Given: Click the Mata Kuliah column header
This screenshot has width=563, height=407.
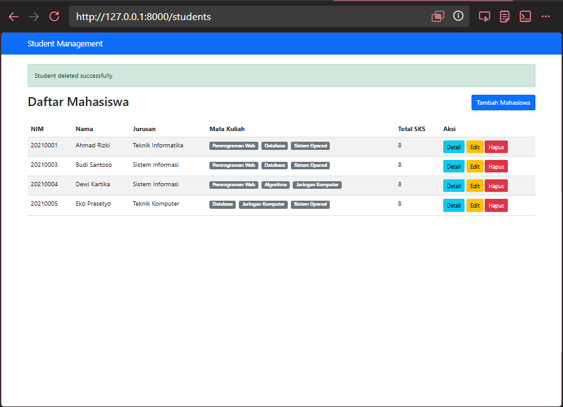Looking at the screenshot, I should coord(227,129).
